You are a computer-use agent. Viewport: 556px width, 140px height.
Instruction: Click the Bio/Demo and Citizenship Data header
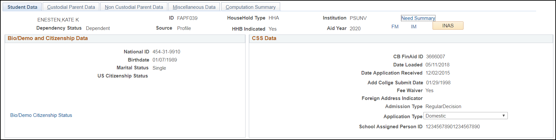[48, 38]
